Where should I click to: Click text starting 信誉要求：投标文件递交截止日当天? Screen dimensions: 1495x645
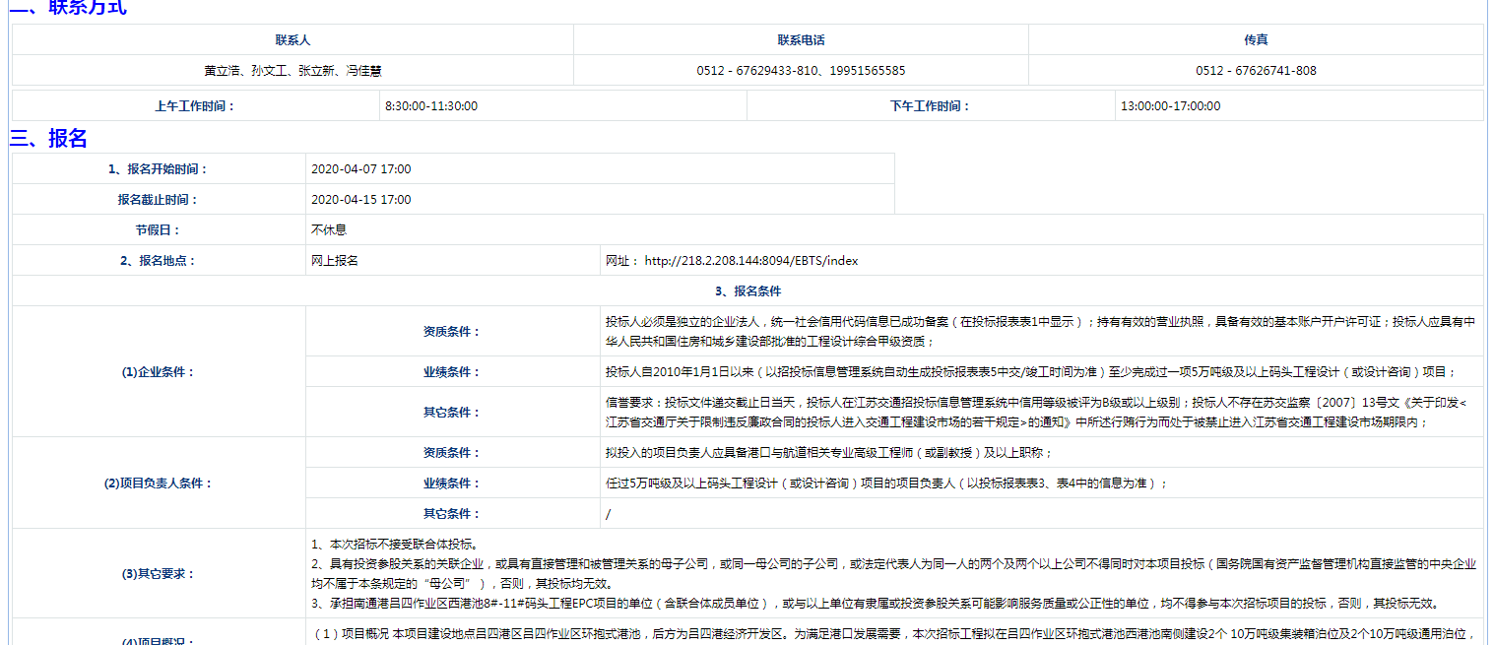pyautogui.click(x=1036, y=413)
